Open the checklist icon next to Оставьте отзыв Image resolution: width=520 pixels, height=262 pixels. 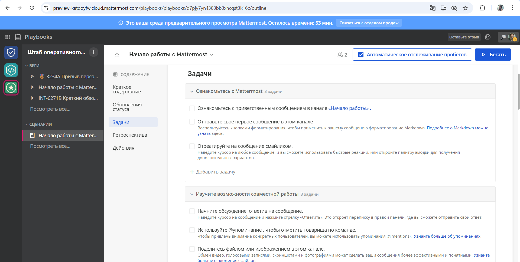pyautogui.click(x=488, y=37)
